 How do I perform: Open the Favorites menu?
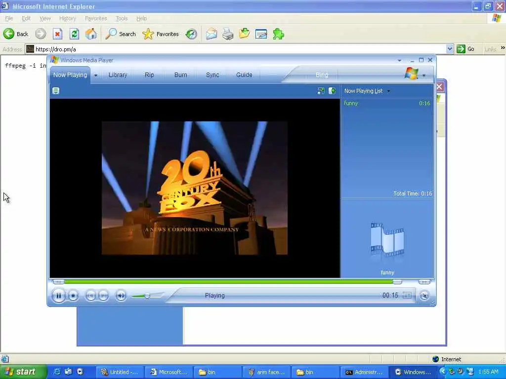click(x=96, y=18)
